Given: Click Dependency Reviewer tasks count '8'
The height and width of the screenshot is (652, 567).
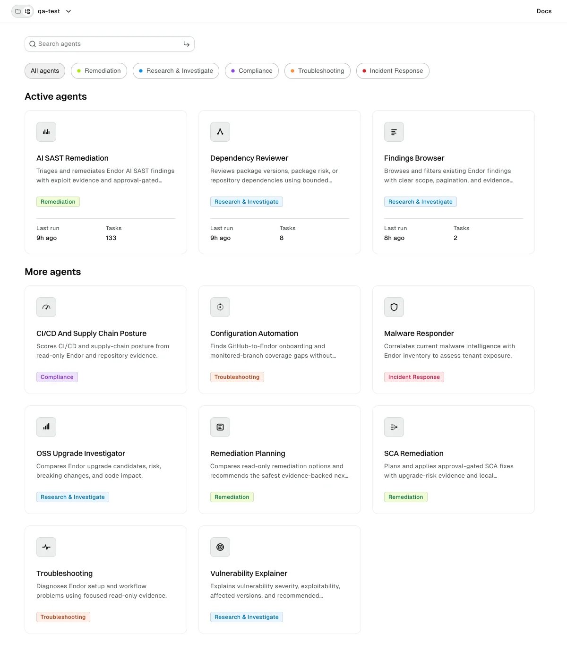Looking at the screenshot, I should tap(282, 238).
